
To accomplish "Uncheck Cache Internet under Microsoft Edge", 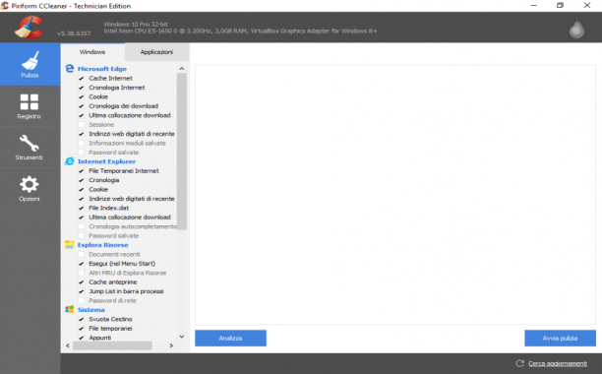I will [x=82, y=79].
